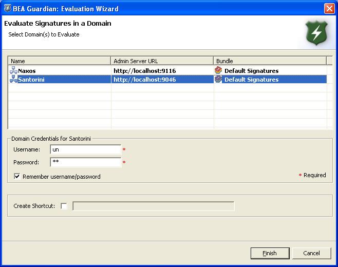Click the Finish button

point(270,253)
